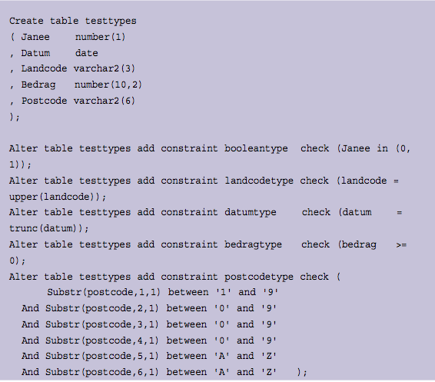
Task: Click the 'Create table testtypes' line
Action: click(73, 21)
